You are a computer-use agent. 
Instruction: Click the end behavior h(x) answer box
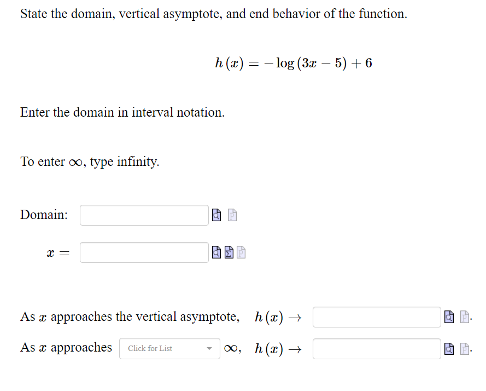[376, 348]
